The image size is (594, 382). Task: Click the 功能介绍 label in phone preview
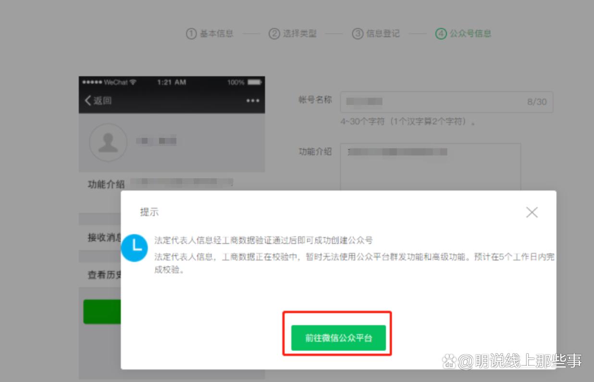click(106, 184)
